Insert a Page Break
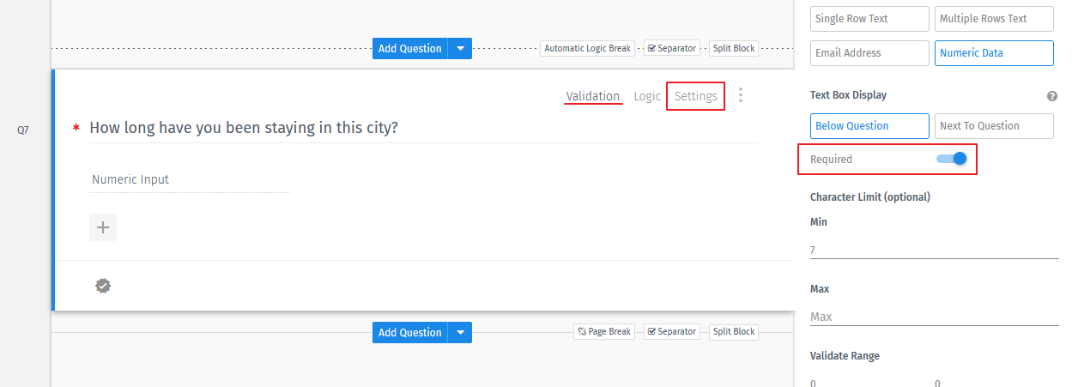Screen dimensions: 1072x387 (x=604, y=331)
